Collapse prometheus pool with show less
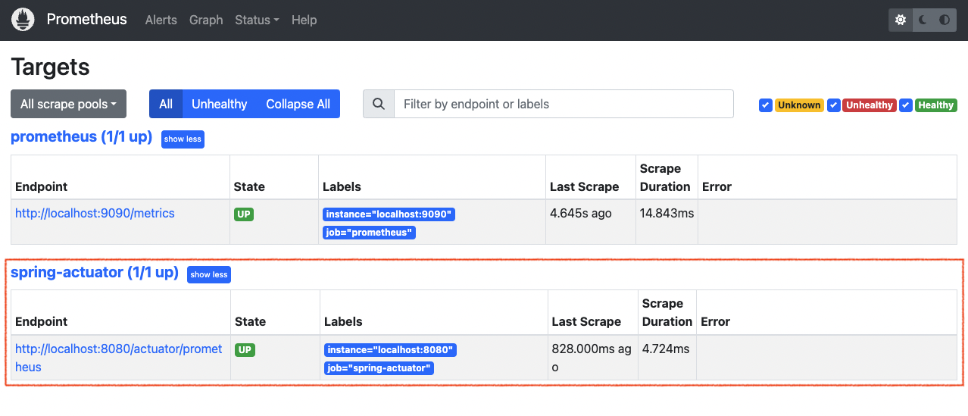The height and width of the screenshot is (416, 968). (183, 139)
